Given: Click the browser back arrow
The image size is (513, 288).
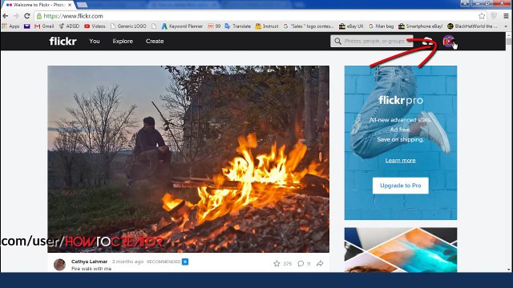Looking at the screenshot, I should tap(6, 16).
